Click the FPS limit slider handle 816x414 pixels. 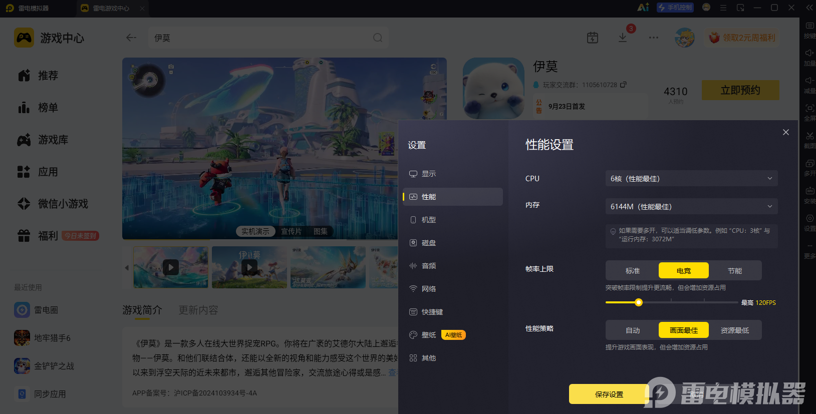[638, 302]
